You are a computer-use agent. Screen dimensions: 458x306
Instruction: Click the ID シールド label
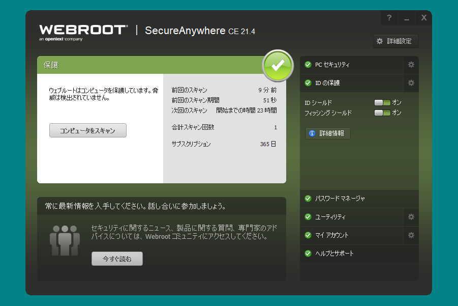pyautogui.click(x=318, y=103)
